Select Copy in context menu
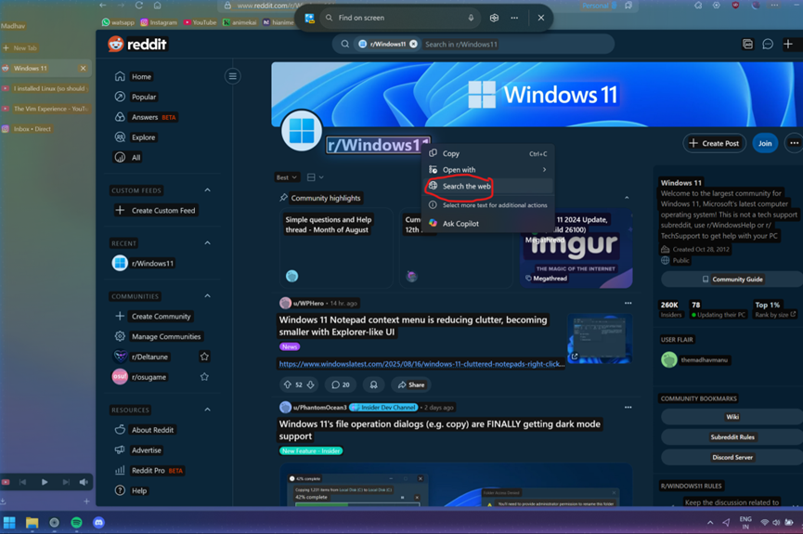This screenshot has height=534, width=803. [x=488, y=153]
